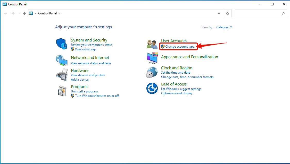
Task: Open the View by Category dropdown
Action: coord(224,27)
